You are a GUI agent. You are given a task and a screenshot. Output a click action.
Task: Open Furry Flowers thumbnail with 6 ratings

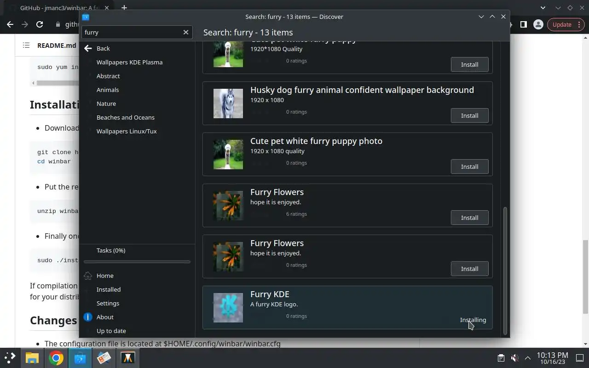pyautogui.click(x=228, y=206)
